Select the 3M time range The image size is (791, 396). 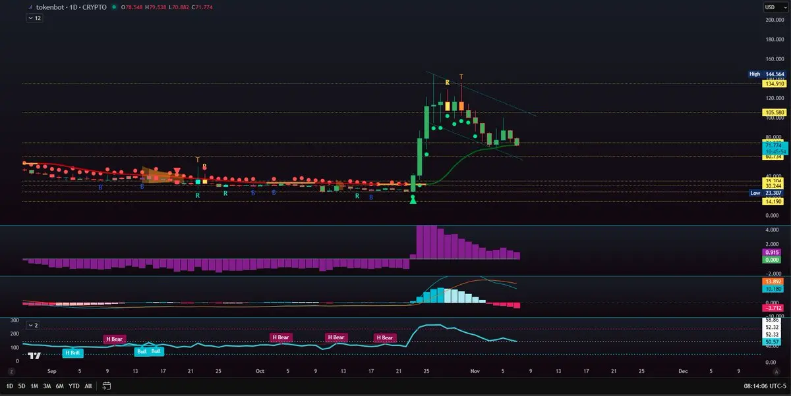coord(47,386)
